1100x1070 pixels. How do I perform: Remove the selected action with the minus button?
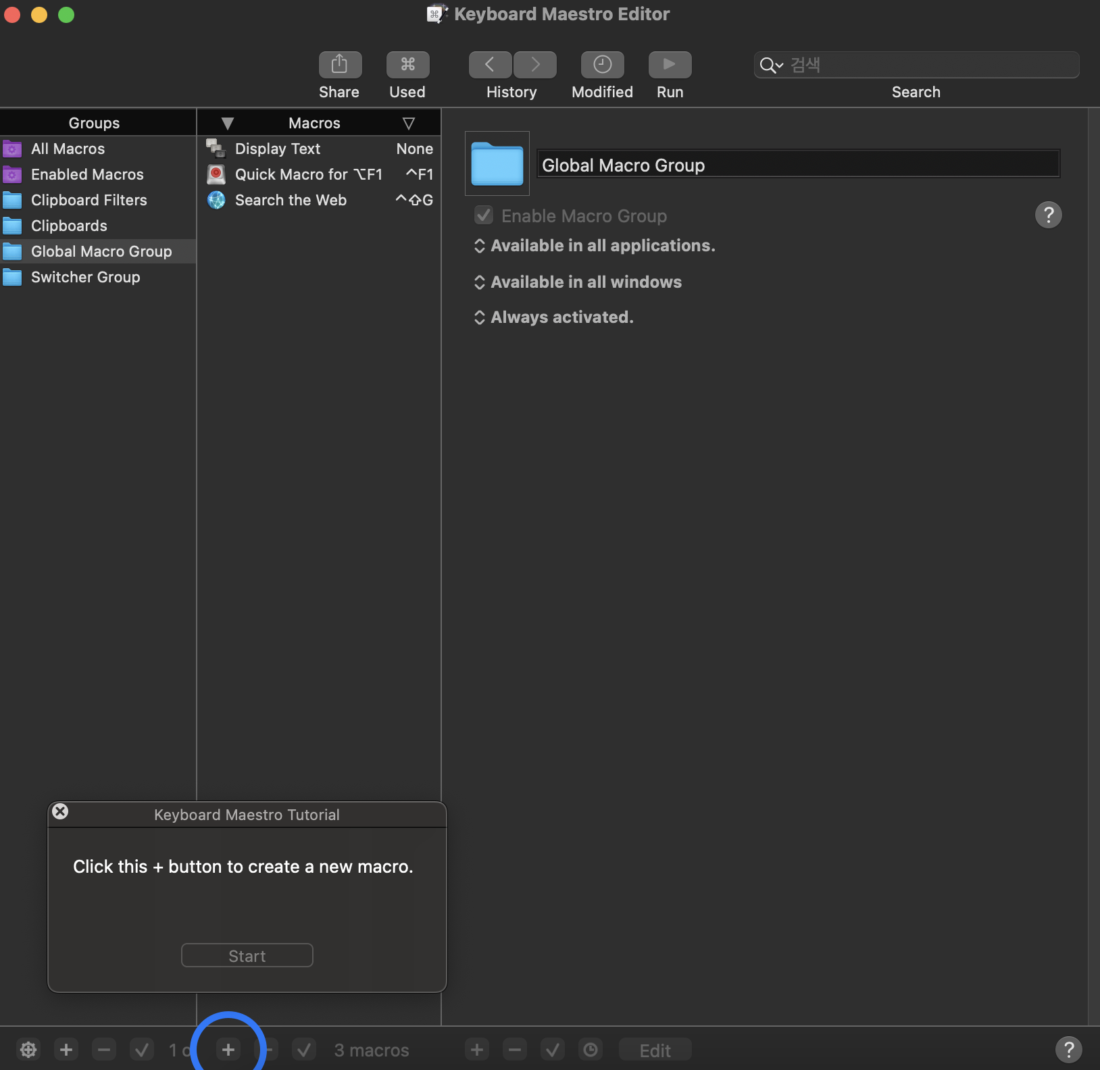click(515, 1050)
